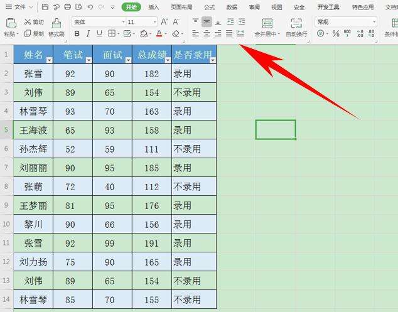Apply thousands separator format
Viewport: 398px width, 312px height.
347,33
